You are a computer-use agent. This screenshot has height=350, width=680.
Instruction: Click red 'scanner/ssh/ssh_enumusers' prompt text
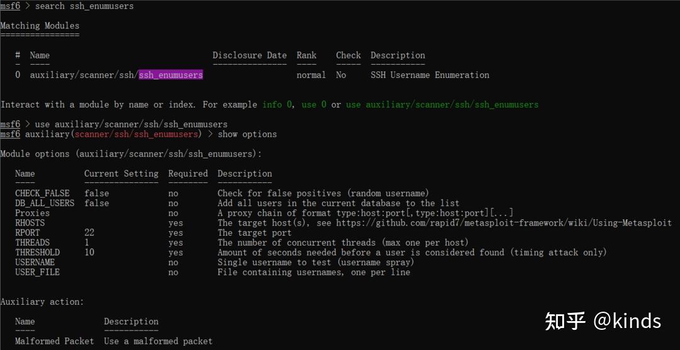coord(136,134)
